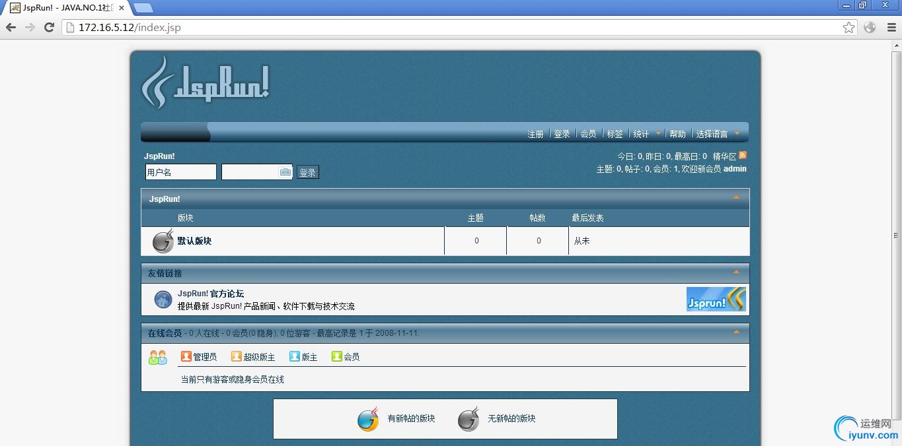Screen dimensions: 902x446
Task: Click the 会员 legend icon in online list
Action: point(337,356)
